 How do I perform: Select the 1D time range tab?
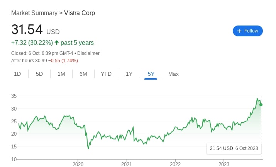(17, 74)
